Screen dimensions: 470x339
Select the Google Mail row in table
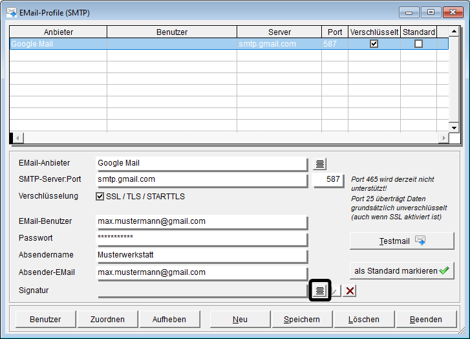pyautogui.click(x=229, y=44)
